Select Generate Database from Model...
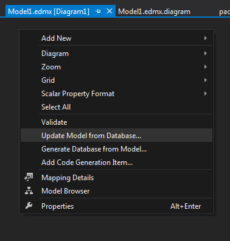Screen dimensions: 230x241 click(x=116, y=149)
